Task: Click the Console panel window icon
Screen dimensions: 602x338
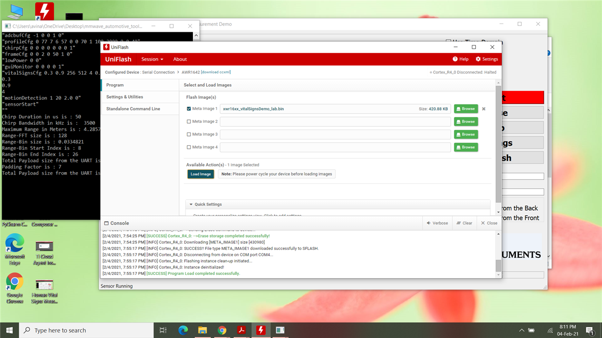Action: (106, 223)
